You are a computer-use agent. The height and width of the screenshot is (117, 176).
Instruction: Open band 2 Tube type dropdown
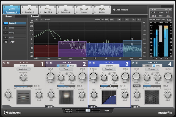66,69
